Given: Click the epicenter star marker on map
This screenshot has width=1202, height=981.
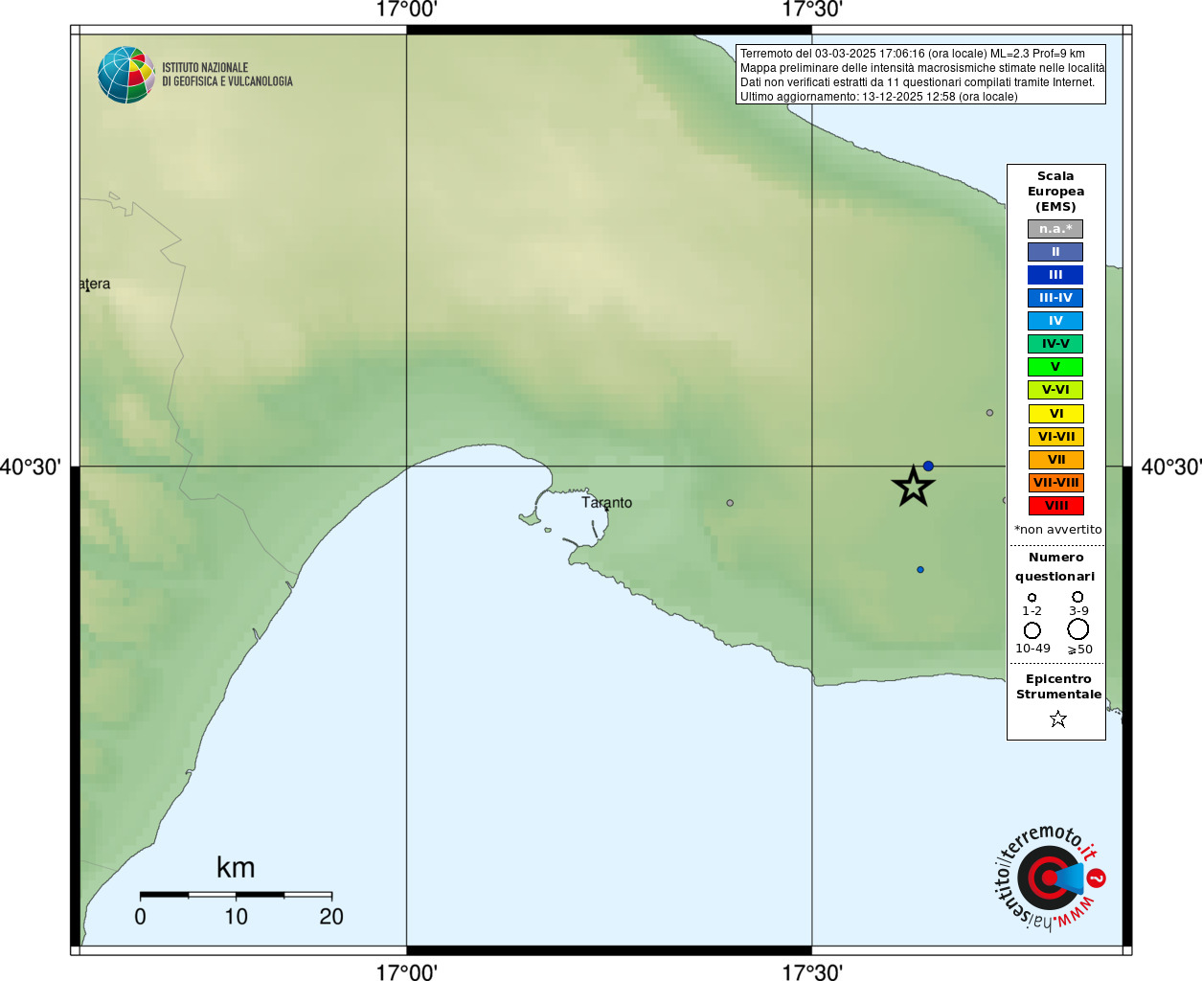Looking at the screenshot, I should pos(914,486).
